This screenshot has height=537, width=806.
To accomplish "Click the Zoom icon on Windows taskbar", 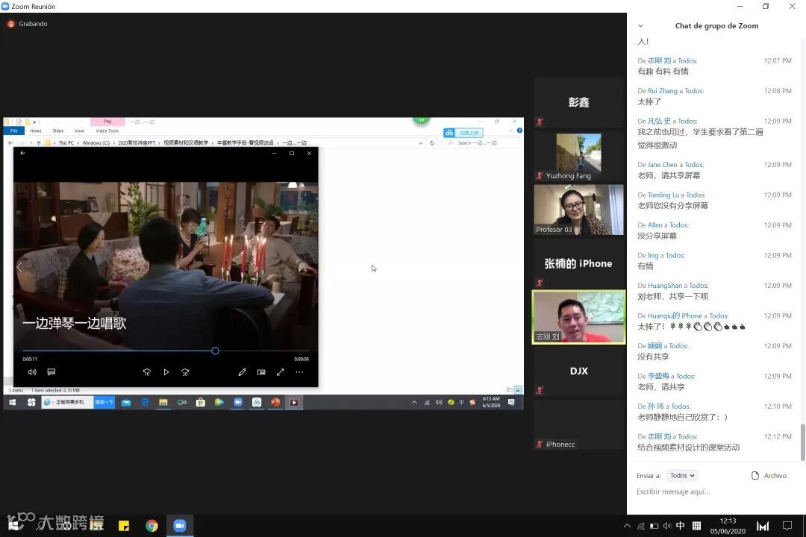I will [179, 526].
